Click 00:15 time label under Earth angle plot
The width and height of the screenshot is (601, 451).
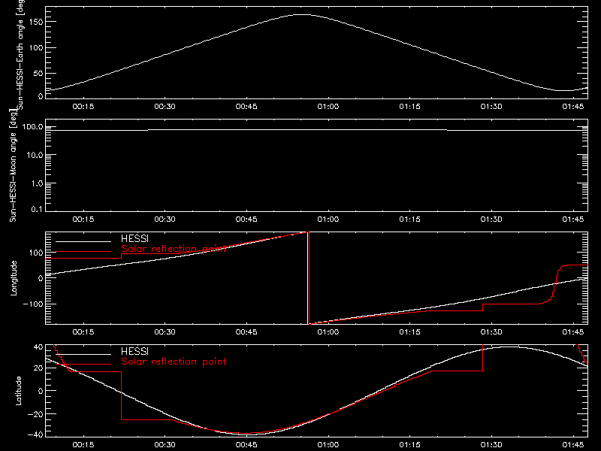[83, 107]
